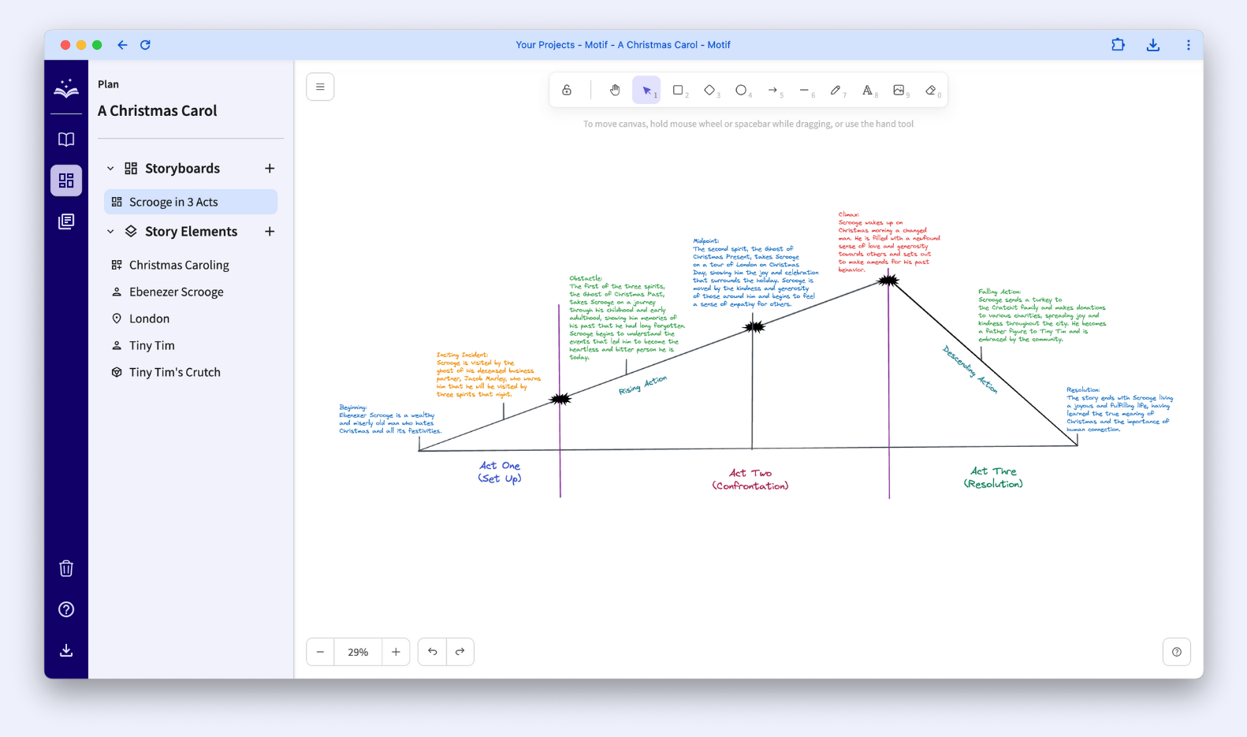Add a new story element
1247x737 pixels.
click(270, 232)
